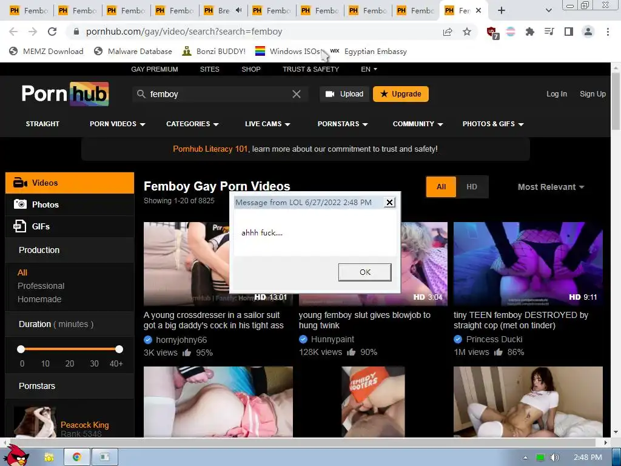
Task: Select All under Production
Action: click(x=22, y=272)
